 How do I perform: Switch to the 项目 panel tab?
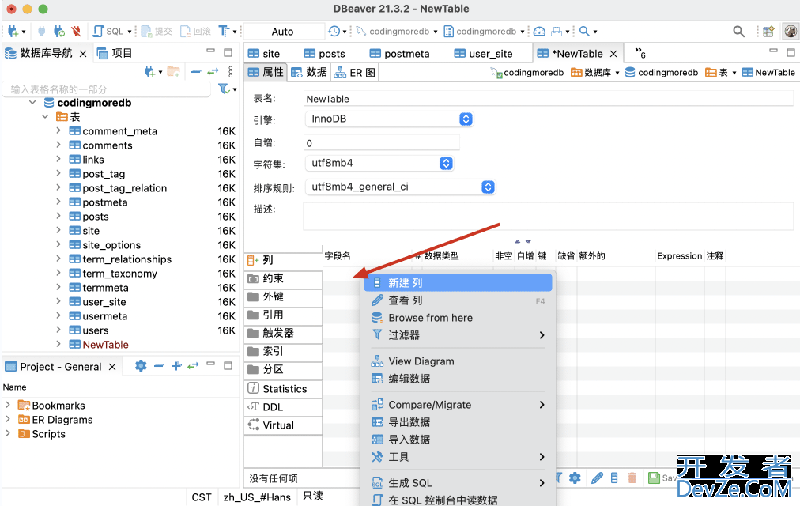pos(115,53)
